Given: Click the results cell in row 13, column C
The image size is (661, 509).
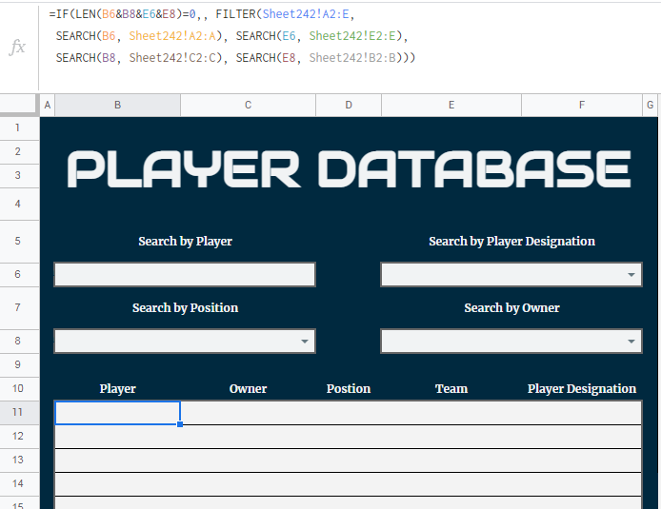Looking at the screenshot, I should (248, 460).
